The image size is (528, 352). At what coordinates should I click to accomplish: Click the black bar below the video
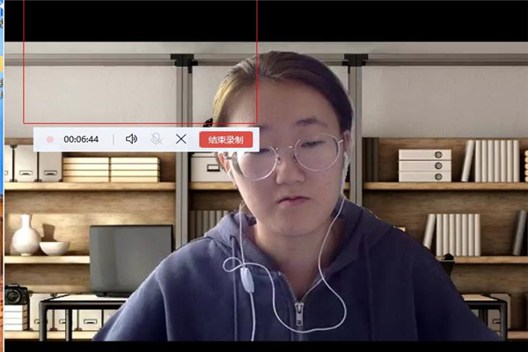pyautogui.click(x=264, y=346)
